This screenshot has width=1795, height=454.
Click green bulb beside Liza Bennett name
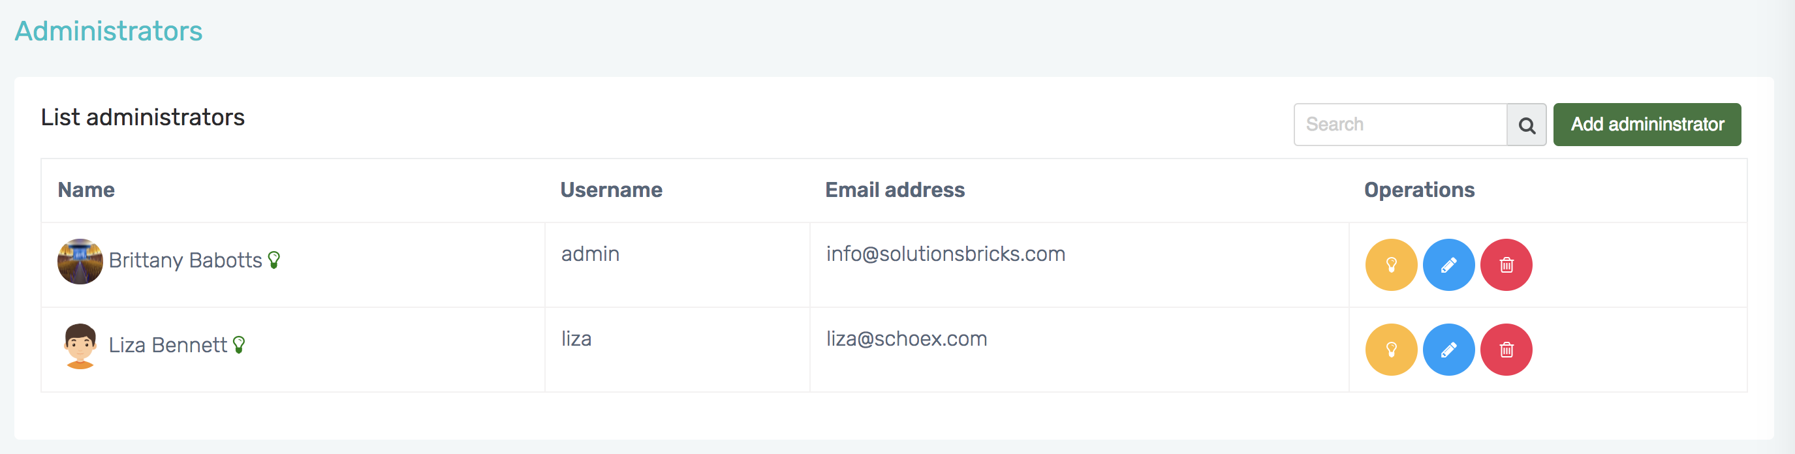[x=239, y=344]
